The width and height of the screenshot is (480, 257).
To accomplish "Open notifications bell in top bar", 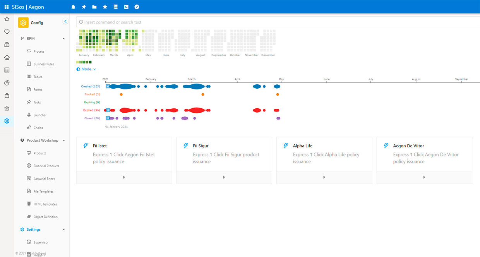I will 74,7.
